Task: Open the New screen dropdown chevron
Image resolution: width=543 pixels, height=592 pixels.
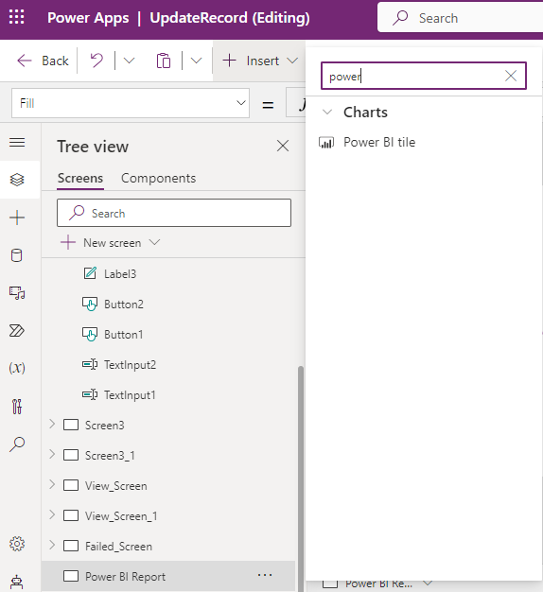Action: tap(154, 242)
